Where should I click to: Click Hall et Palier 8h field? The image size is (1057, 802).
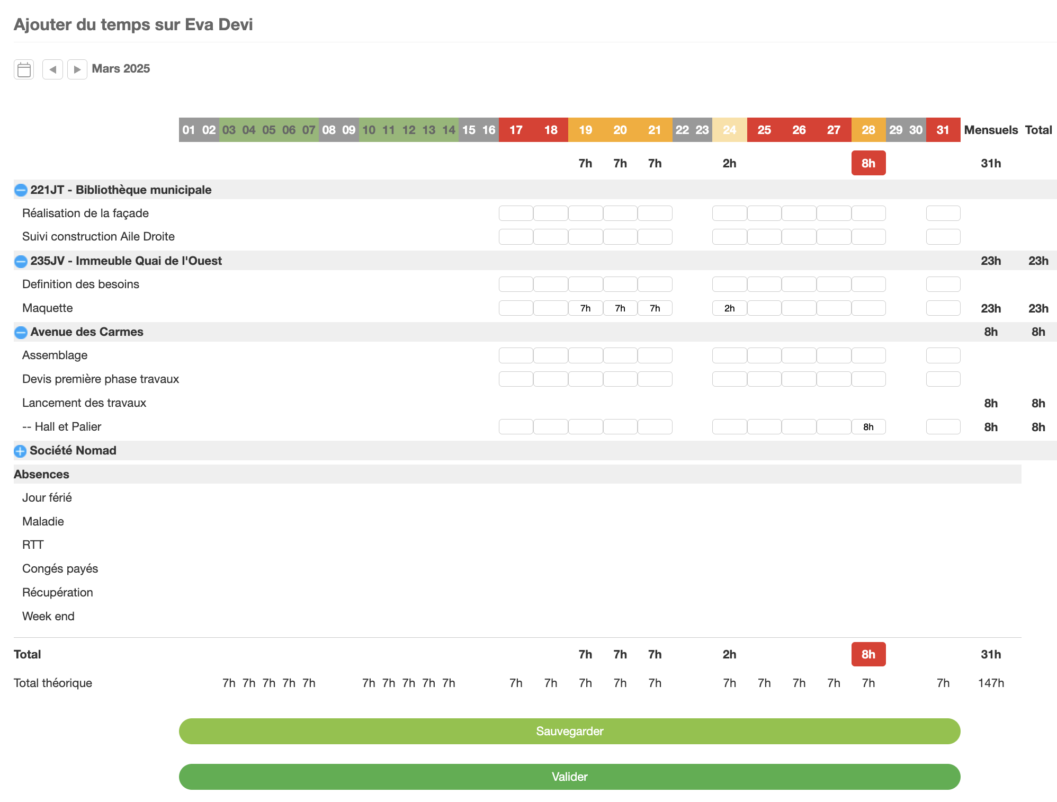coord(868,427)
